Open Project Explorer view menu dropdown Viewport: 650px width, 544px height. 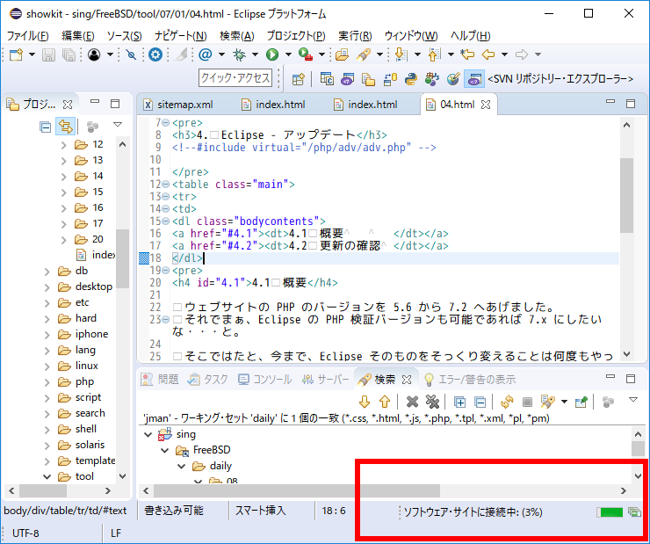[118, 124]
